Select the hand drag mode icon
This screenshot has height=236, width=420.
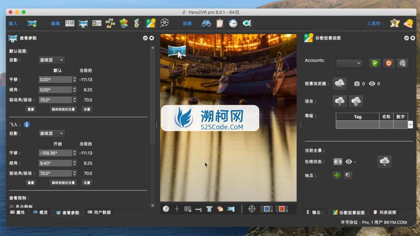pos(220,209)
